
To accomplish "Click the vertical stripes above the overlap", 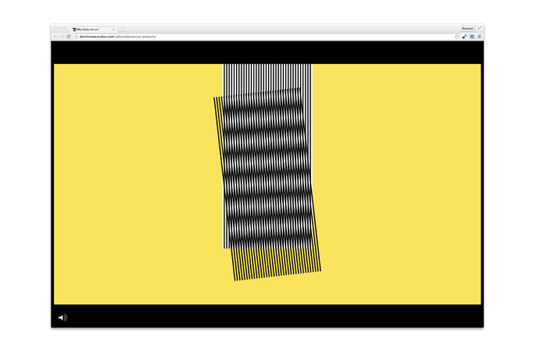I will [x=267, y=77].
